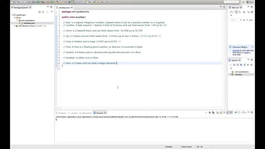Click the Connect link in Mylyn notice
Screen dimensions: 265x149
[x=236, y=50]
